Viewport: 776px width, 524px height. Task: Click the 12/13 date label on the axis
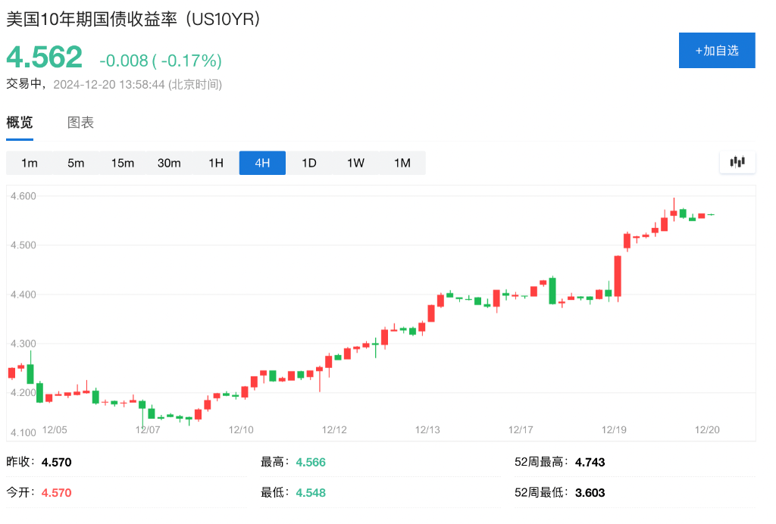pyautogui.click(x=430, y=429)
